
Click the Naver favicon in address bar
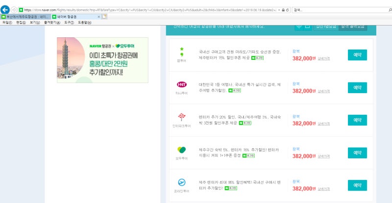pos(21,10)
